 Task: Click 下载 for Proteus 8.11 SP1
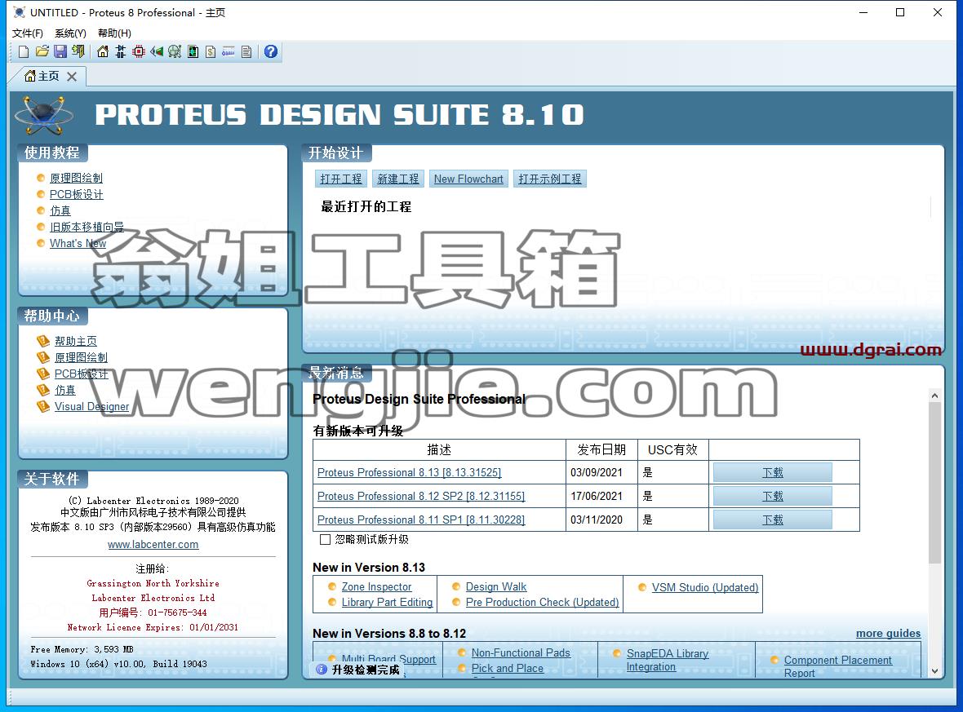pyautogui.click(x=773, y=520)
